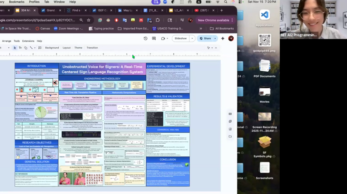The image size is (347, 194).
Task: Click the Slideshow button
Action: coord(180,39)
